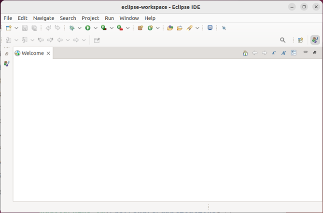Expand the External Tools dropdown
The image size is (323, 213).
coord(128,28)
